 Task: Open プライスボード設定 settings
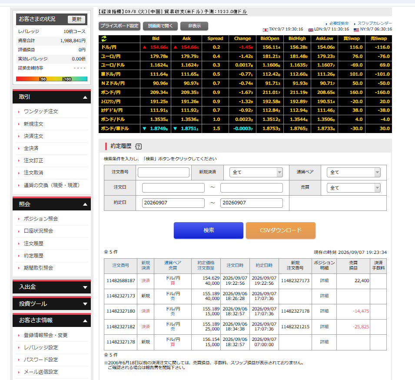coord(120,26)
